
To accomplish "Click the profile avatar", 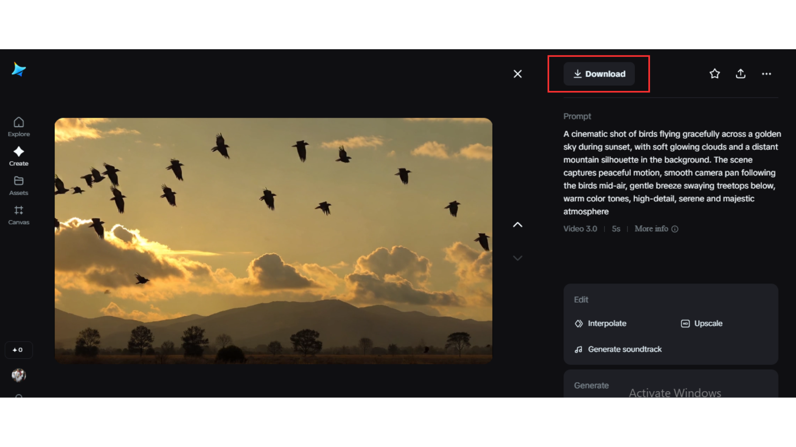I will (x=19, y=375).
